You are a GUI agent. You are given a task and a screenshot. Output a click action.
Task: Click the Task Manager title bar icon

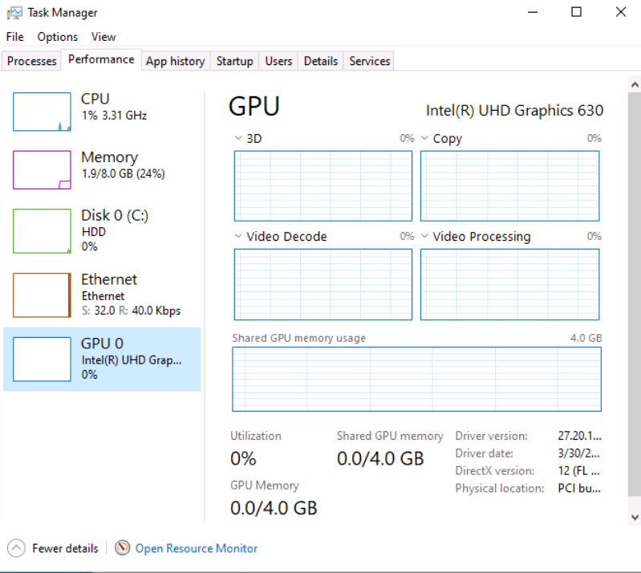[x=14, y=13]
